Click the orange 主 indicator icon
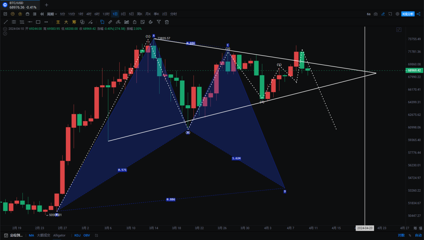The height and width of the screenshot is (240, 424). (x=58, y=22)
